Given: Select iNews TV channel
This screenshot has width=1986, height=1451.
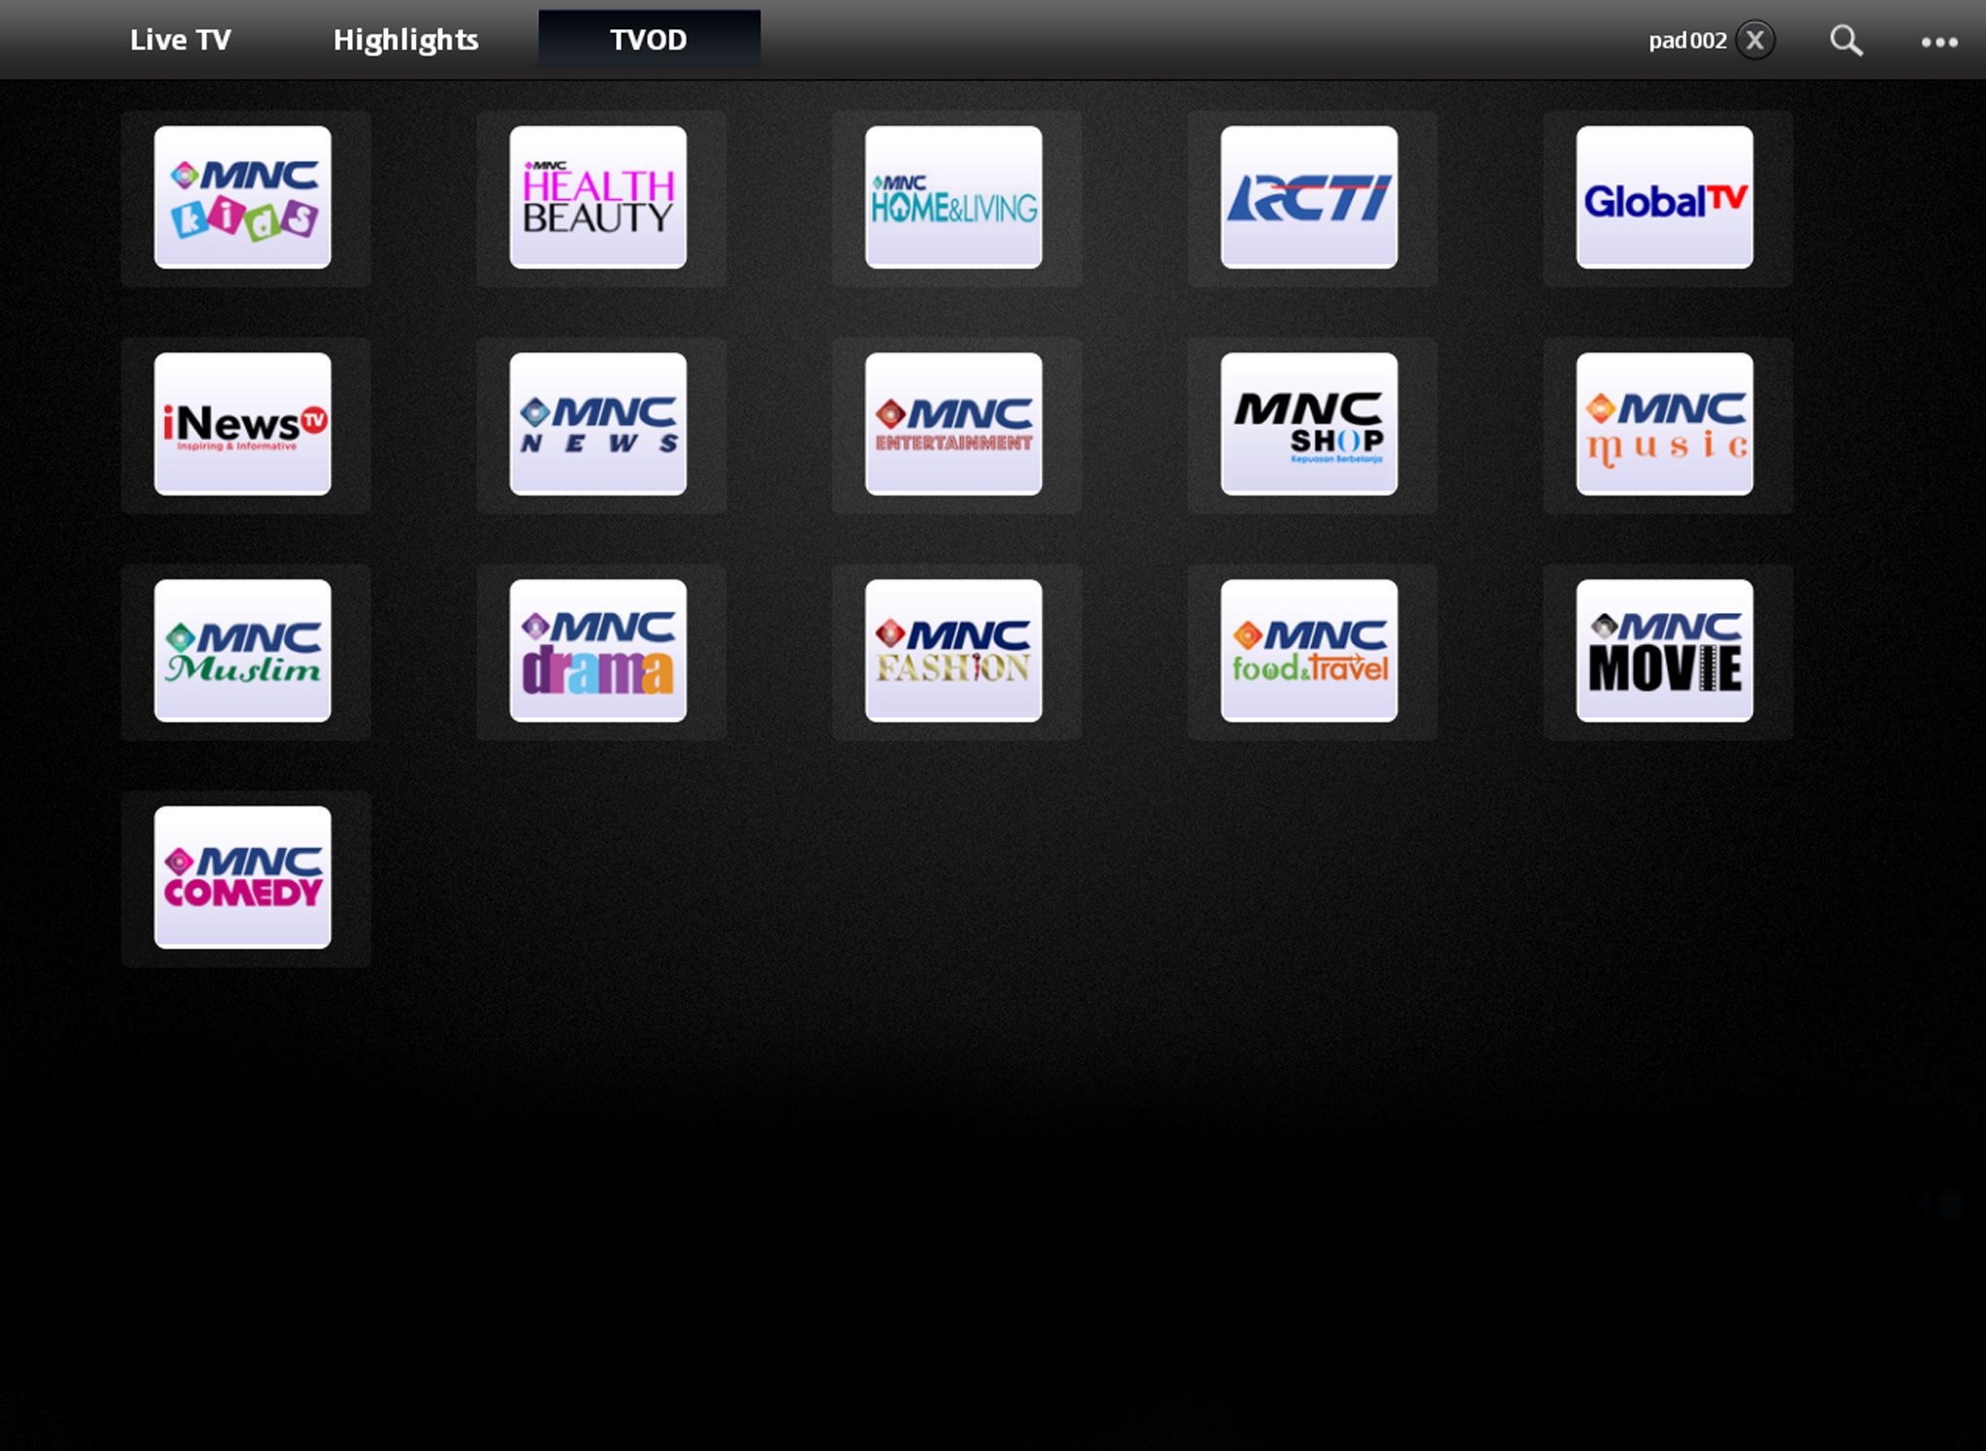Looking at the screenshot, I should 242,424.
